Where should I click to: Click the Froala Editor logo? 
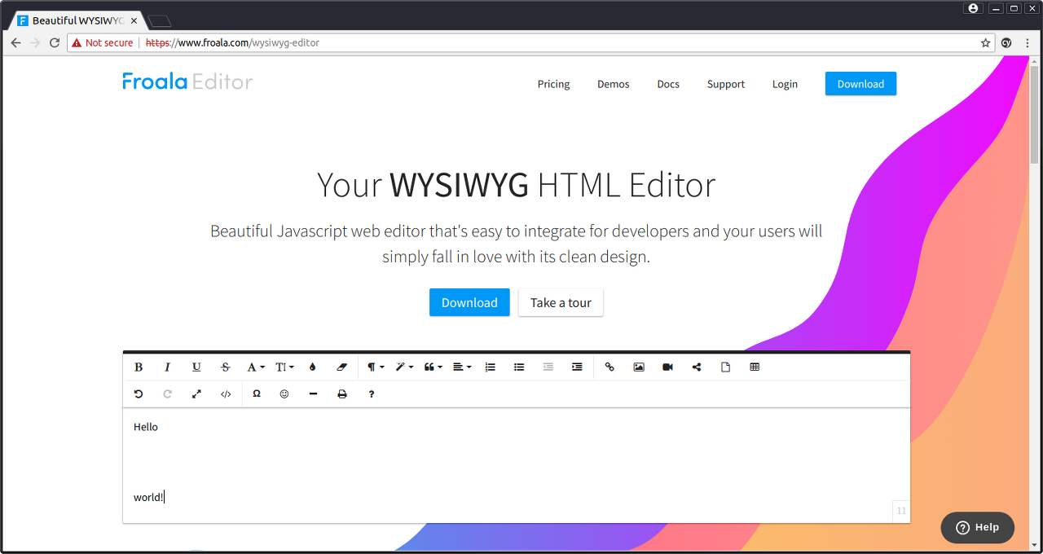[187, 81]
